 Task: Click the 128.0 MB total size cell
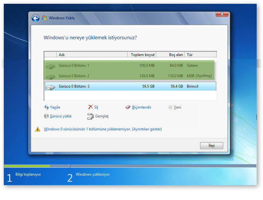[x=147, y=76]
